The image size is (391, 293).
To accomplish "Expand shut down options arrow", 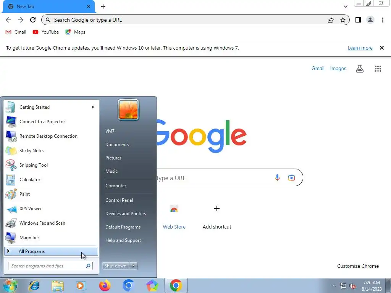I will [133, 266].
